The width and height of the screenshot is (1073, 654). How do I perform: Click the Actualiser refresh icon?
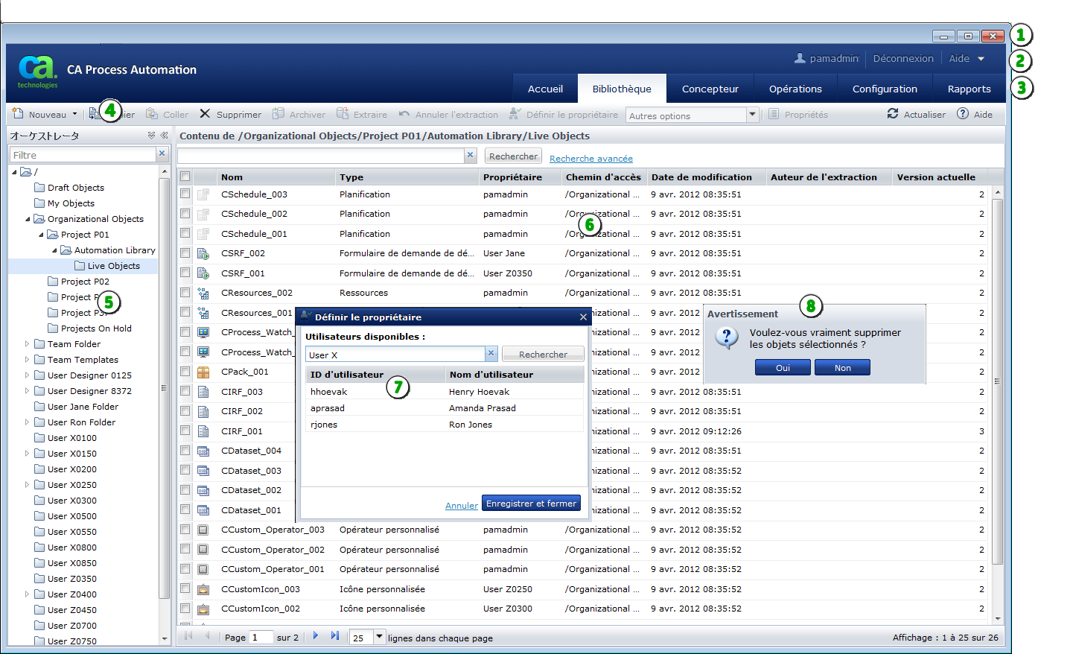[x=893, y=114]
